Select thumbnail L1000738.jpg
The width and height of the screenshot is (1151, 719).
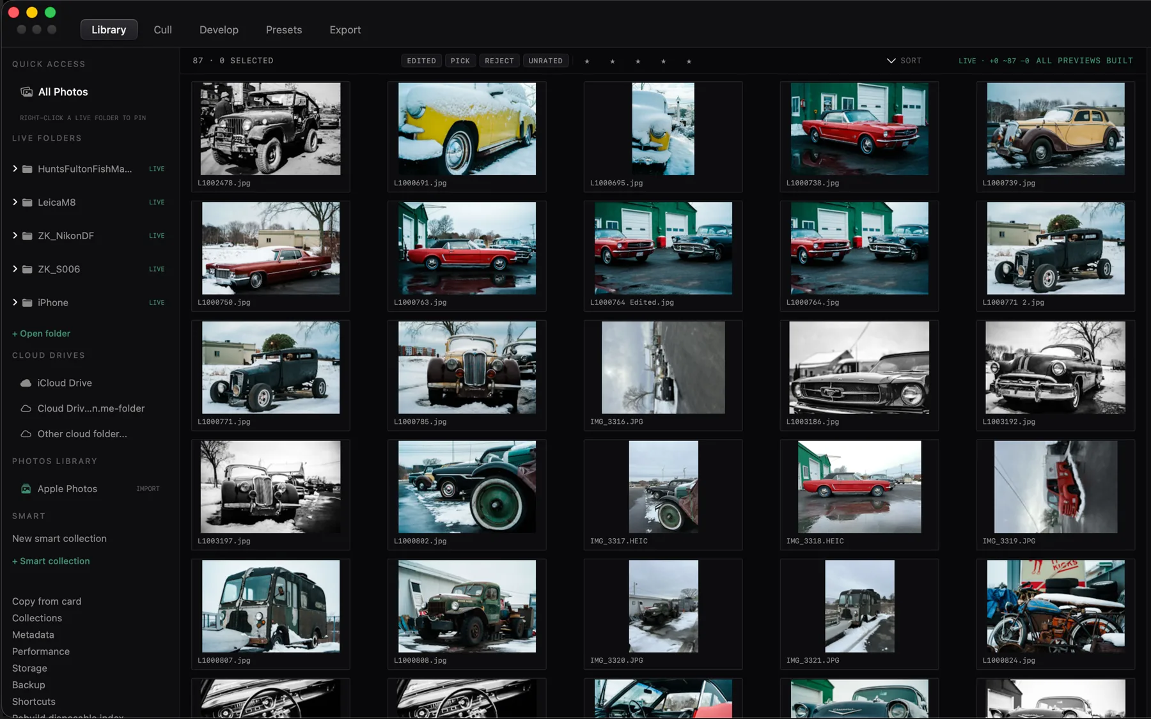point(859,128)
